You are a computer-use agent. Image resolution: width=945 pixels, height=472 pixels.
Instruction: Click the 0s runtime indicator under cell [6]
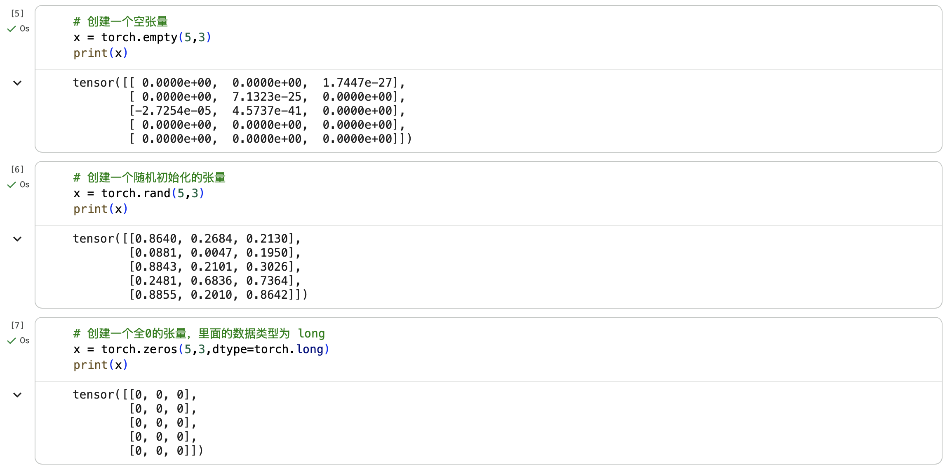click(x=25, y=185)
